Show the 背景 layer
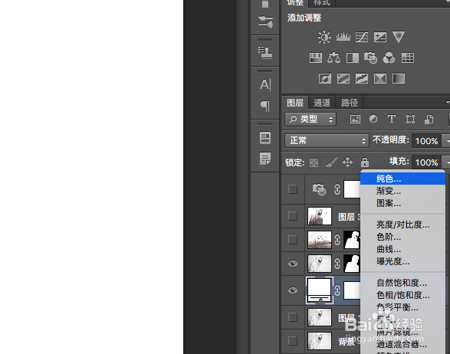Image resolution: width=450 pixels, height=354 pixels. pos(292,341)
